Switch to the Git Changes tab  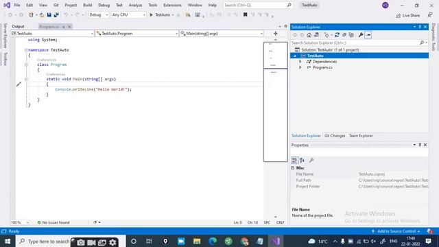point(335,136)
